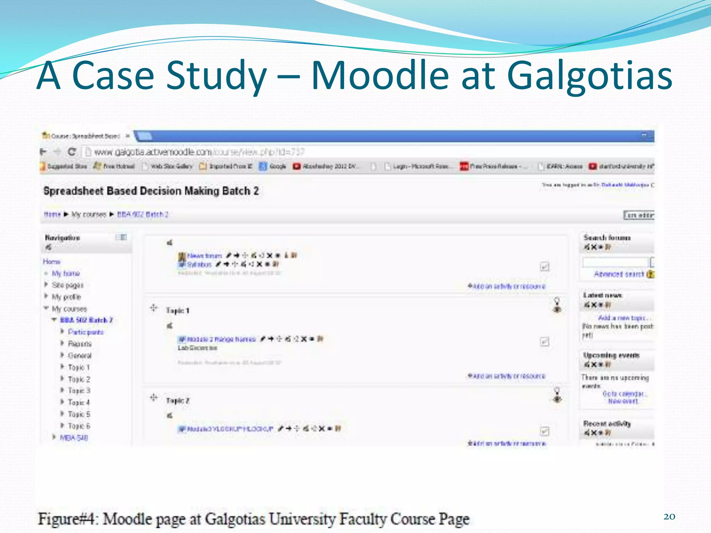
Task: Collapse My courses in the Navigation tree
Action: pyautogui.click(x=46, y=308)
